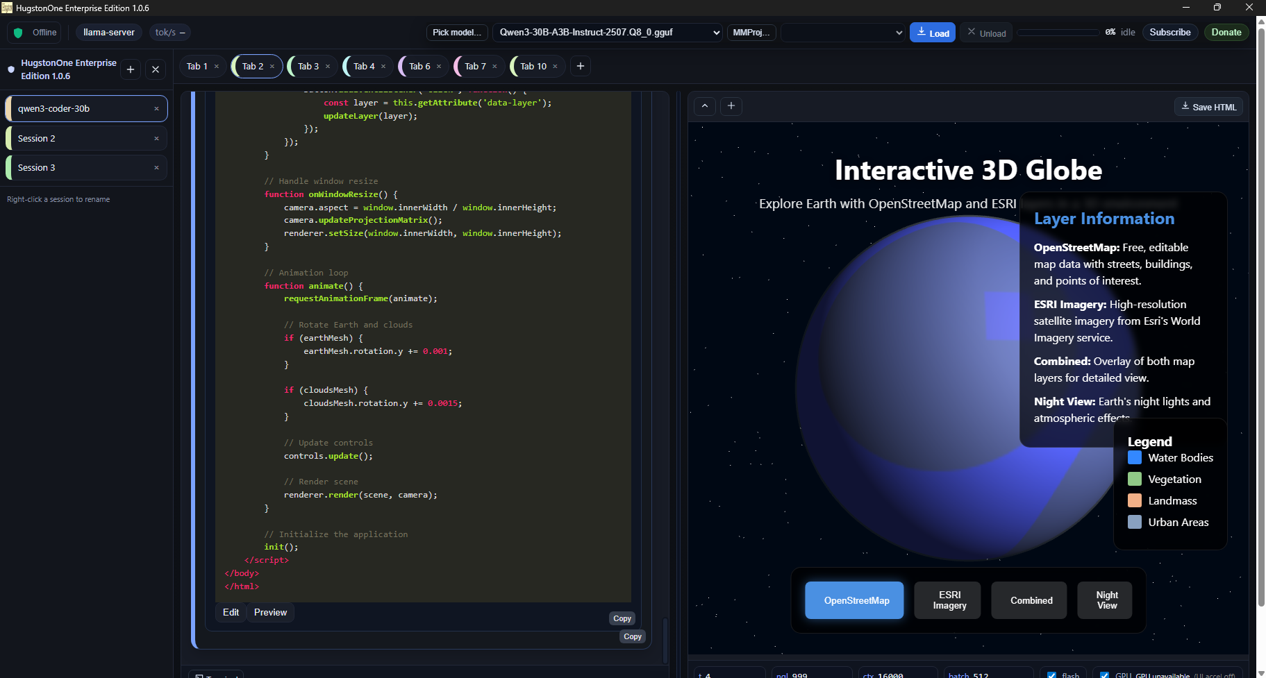This screenshot has width=1266, height=678.
Task: Remove Session 3 with its x icon
Action: 156,168
